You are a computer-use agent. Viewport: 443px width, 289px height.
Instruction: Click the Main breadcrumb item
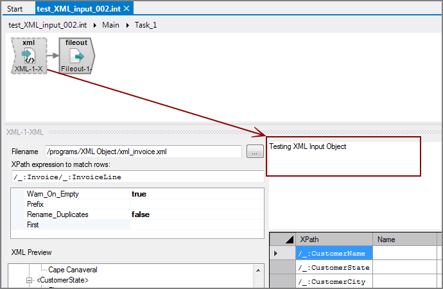pyautogui.click(x=110, y=25)
